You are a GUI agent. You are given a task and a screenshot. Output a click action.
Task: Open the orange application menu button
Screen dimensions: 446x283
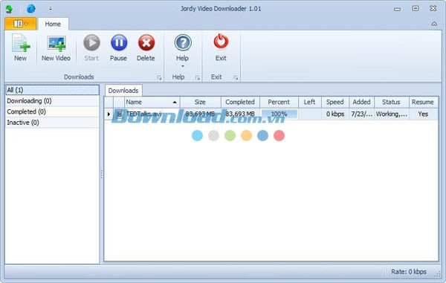(x=21, y=24)
